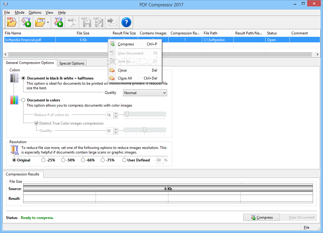Click the C:\Softpedia\ file path cell
This screenshot has height=233, width=323.
218,40
